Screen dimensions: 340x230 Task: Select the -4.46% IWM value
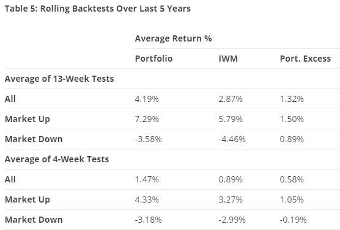click(x=232, y=139)
